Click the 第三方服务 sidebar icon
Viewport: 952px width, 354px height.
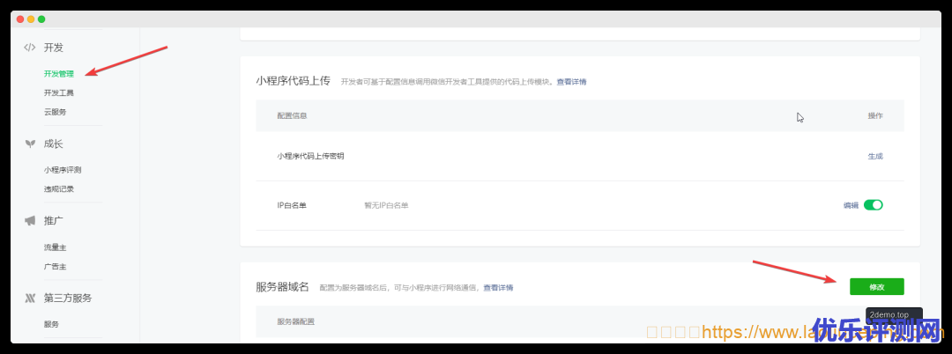(30, 298)
